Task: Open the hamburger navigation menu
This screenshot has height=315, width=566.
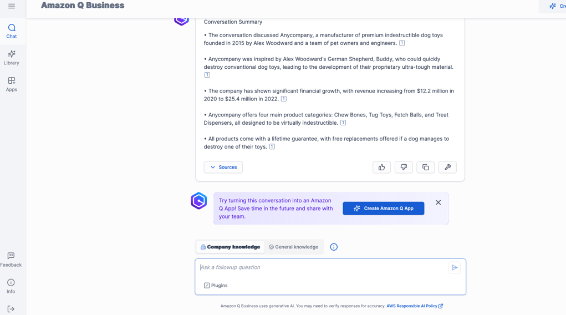Action: 12,6
